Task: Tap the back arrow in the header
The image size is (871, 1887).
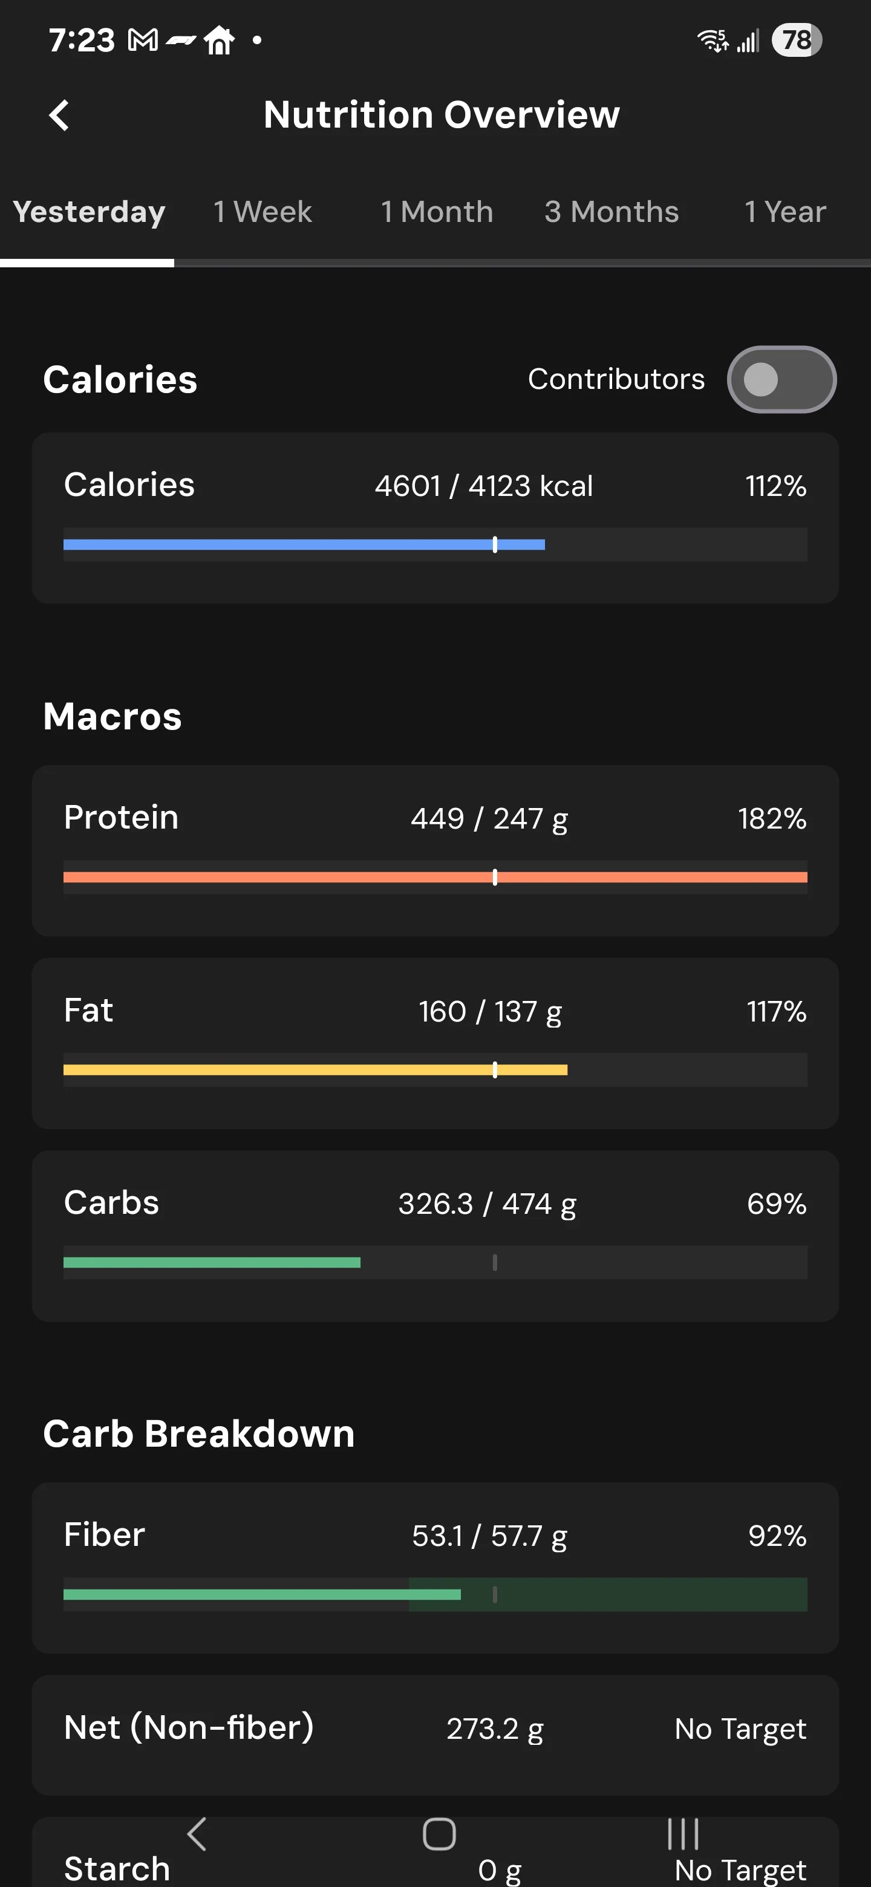Action: point(59,115)
